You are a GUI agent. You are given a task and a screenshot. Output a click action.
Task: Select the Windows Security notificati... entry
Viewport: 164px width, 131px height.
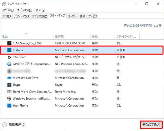(x=31, y=99)
